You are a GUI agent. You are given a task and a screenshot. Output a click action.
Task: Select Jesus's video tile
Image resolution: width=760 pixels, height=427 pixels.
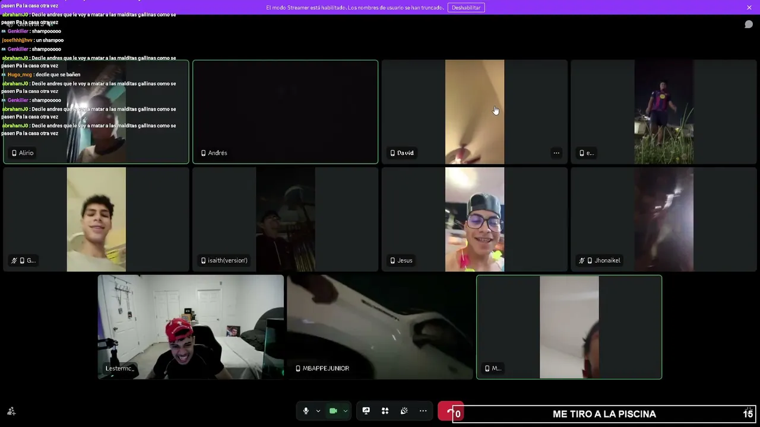point(474,219)
